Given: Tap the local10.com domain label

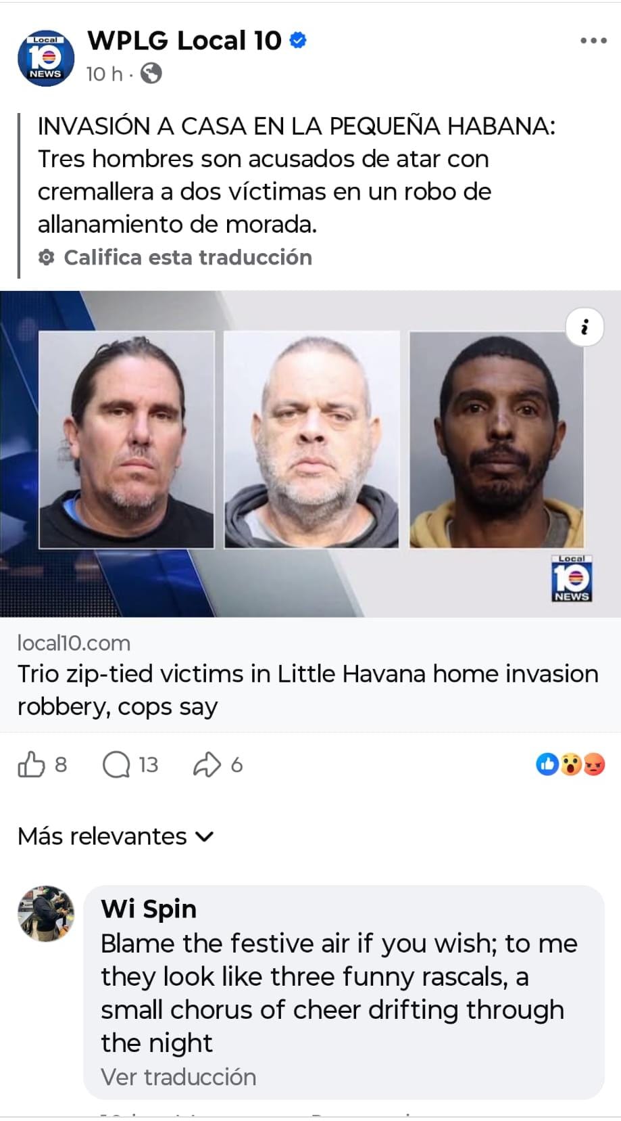Looking at the screenshot, I should pos(74,643).
